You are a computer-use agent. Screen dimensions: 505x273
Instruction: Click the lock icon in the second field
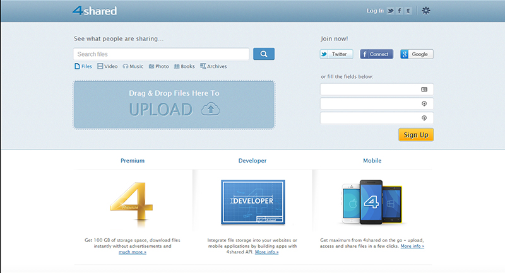[x=424, y=103]
